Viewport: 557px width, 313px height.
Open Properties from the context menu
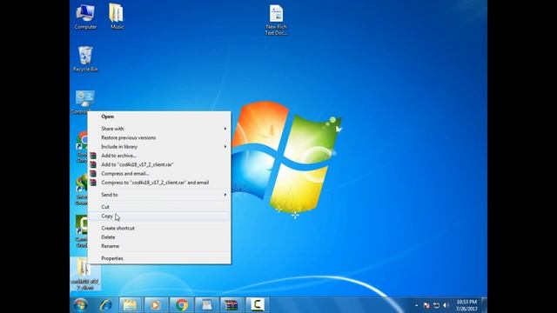[159, 258]
